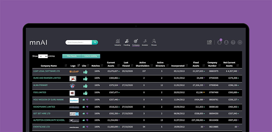Click the Filter Results button
The image size is (272, 132).
72,56
